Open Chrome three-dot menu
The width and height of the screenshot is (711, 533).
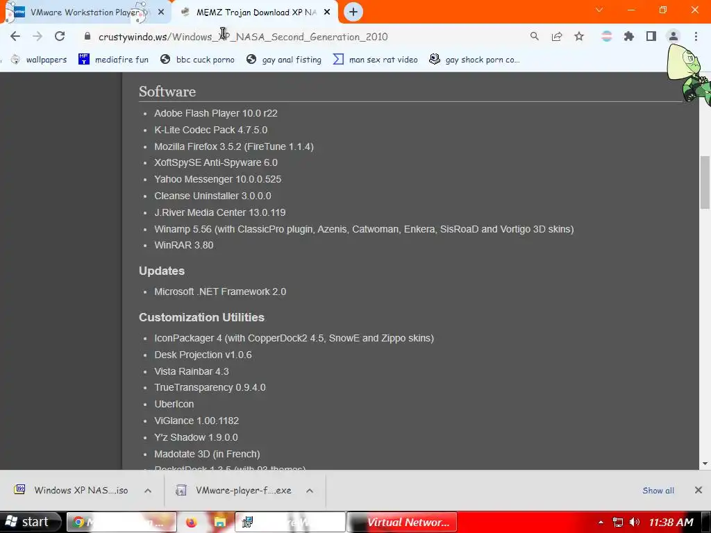coord(696,36)
